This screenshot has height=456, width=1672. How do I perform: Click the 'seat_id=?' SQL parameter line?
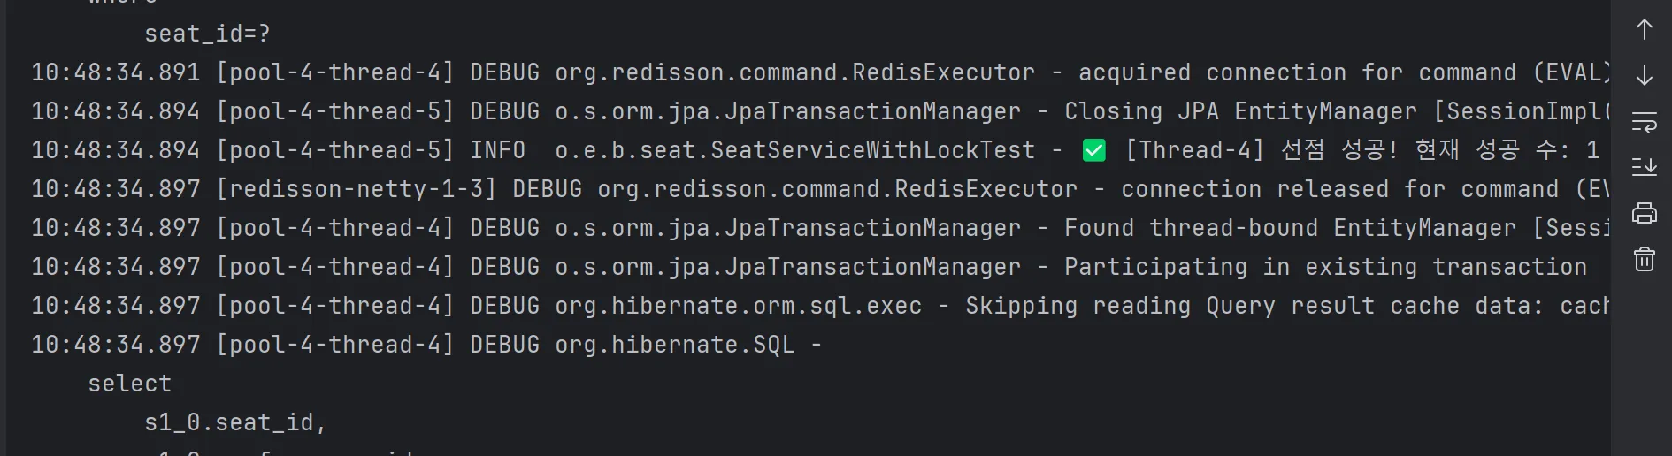pos(207,34)
